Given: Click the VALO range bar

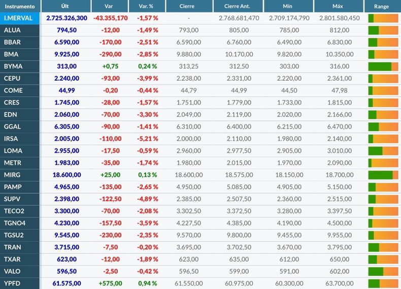Looking at the screenshot, I should pyautogui.click(x=383, y=271).
